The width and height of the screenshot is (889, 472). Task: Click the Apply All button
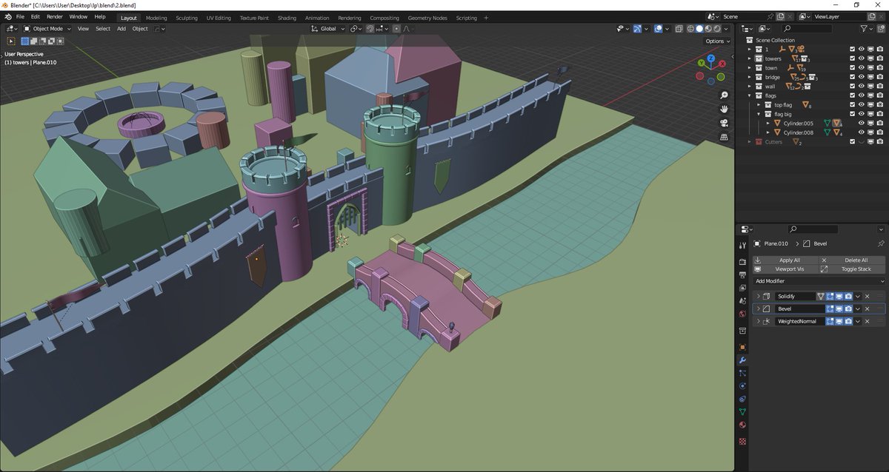[x=786, y=260]
